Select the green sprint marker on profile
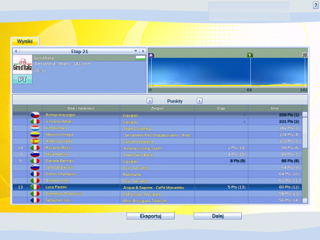This screenshot has width=320, height=240. coord(250,55)
